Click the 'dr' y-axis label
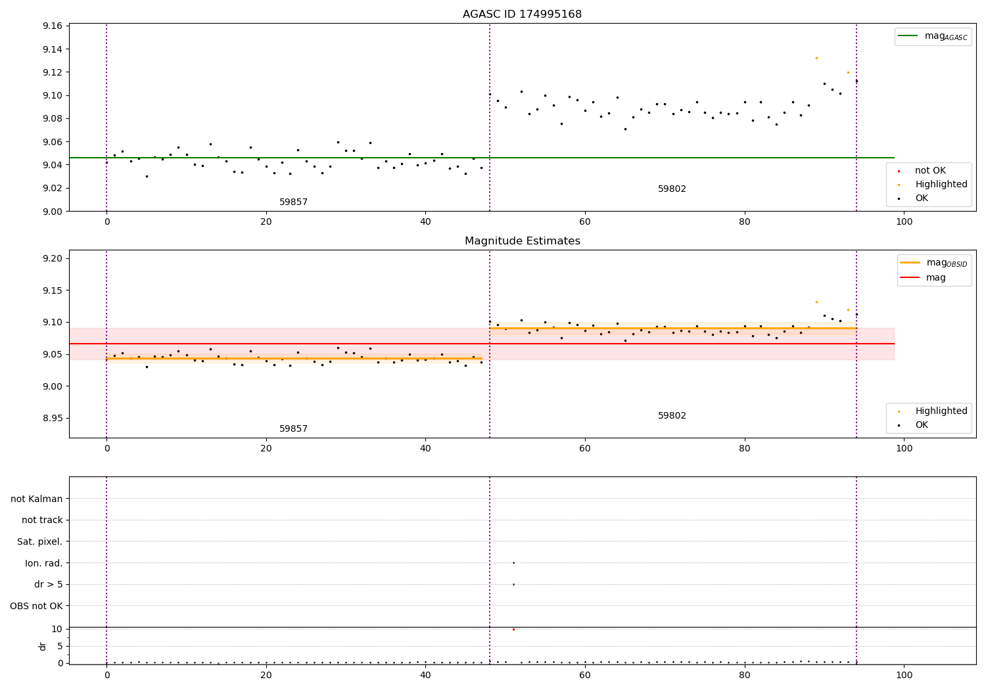This screenshot has width=986, height=690. [x=43, y=646]
